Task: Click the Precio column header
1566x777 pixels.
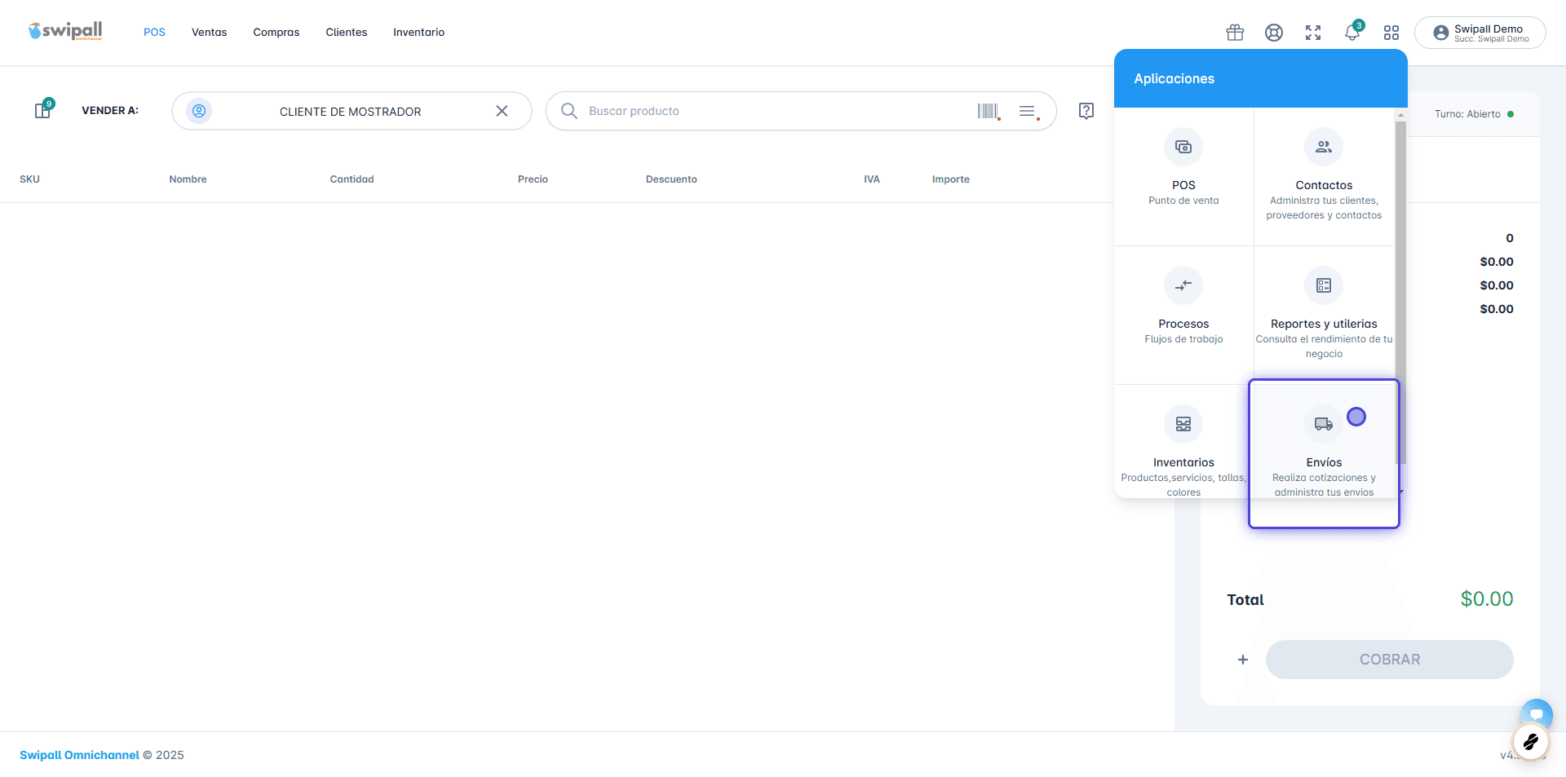Action: [x=533, y=179]
